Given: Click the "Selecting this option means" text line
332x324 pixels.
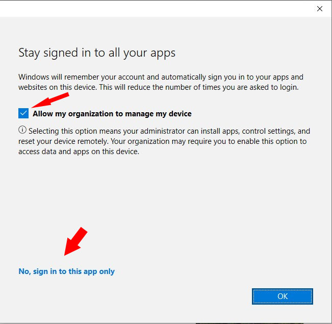Looking at the screenshot, I should pyautogui.click(x=168, y=131).
